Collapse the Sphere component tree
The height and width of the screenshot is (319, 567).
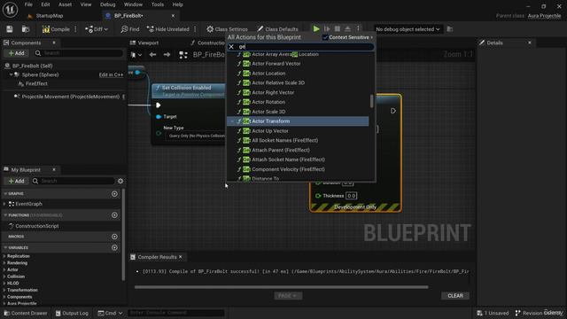pos(11,74)
